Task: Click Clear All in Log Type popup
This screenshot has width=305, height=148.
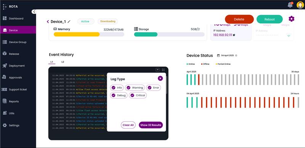Action: [128, 125]
